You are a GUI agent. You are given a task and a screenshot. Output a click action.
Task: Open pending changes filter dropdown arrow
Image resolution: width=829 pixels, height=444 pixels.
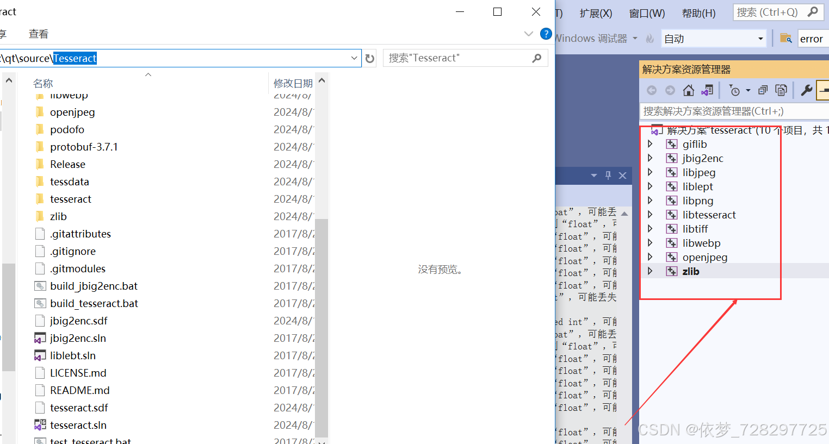pos(748,91)
